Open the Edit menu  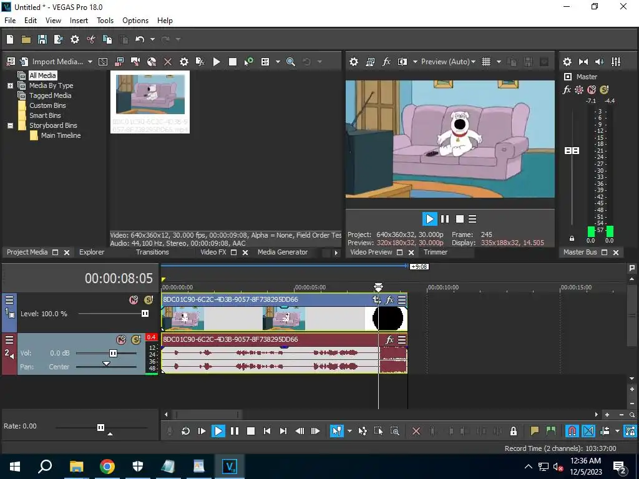coord(30,21)
